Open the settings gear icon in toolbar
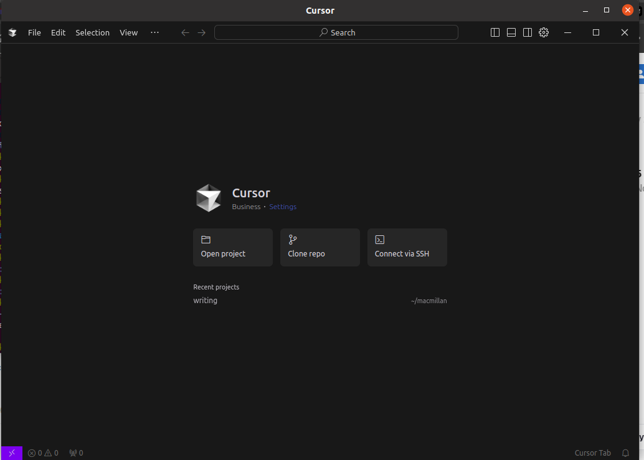The width and height of the screenshot is (644, 460). (544, 32)
